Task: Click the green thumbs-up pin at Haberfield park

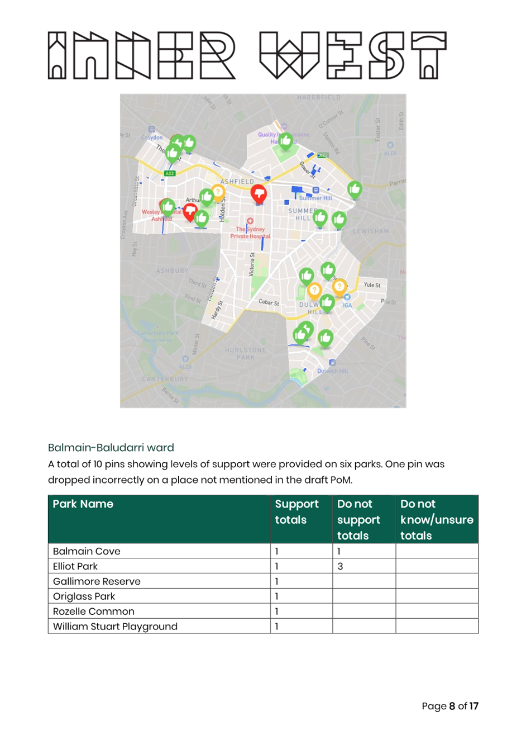Action: [285, 141]
